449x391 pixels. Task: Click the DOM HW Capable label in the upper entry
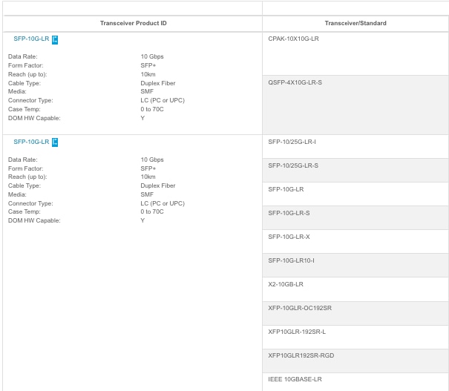point(34,118)
